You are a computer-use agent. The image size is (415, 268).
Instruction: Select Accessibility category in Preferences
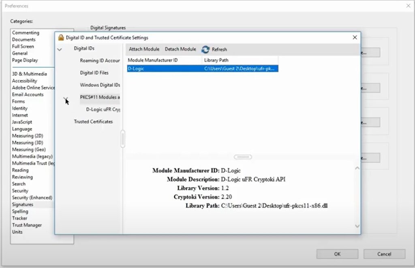25,81
